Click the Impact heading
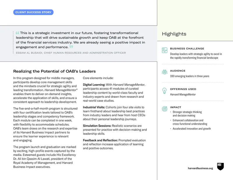 pos(176,107)
